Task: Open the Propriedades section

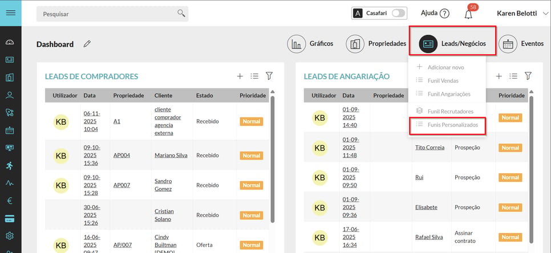Action: point(376,44)
